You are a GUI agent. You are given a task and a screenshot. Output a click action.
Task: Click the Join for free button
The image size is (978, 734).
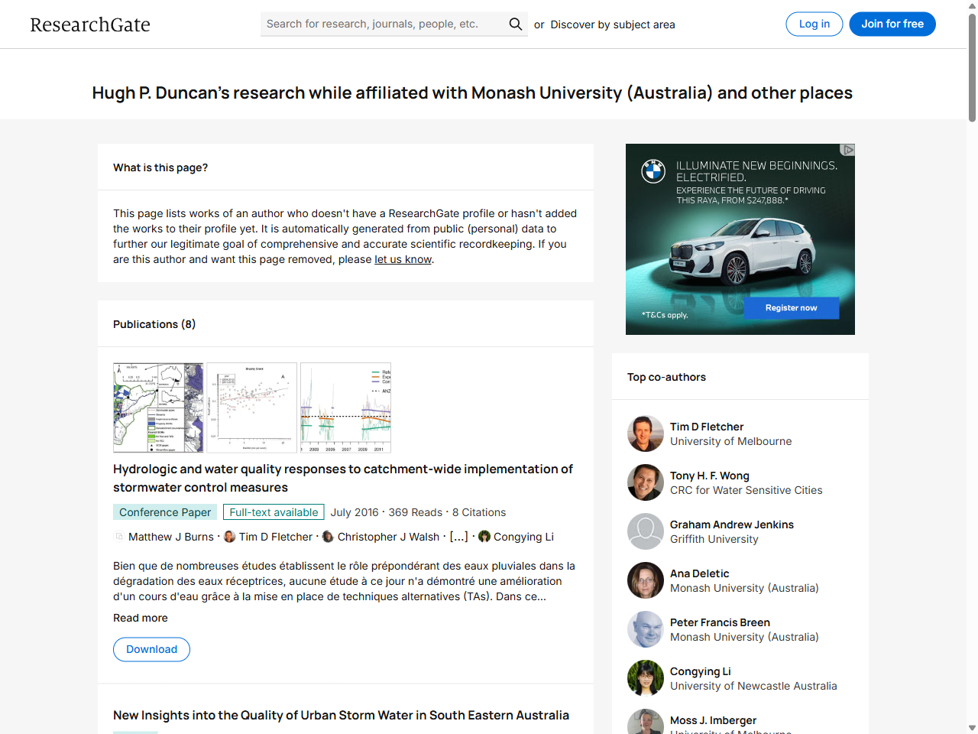click(x=892, y=24)
